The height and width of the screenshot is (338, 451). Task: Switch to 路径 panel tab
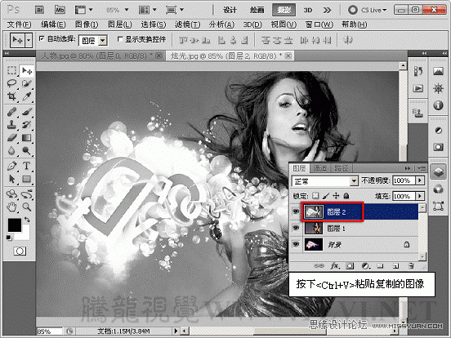[x=342, y=168]
